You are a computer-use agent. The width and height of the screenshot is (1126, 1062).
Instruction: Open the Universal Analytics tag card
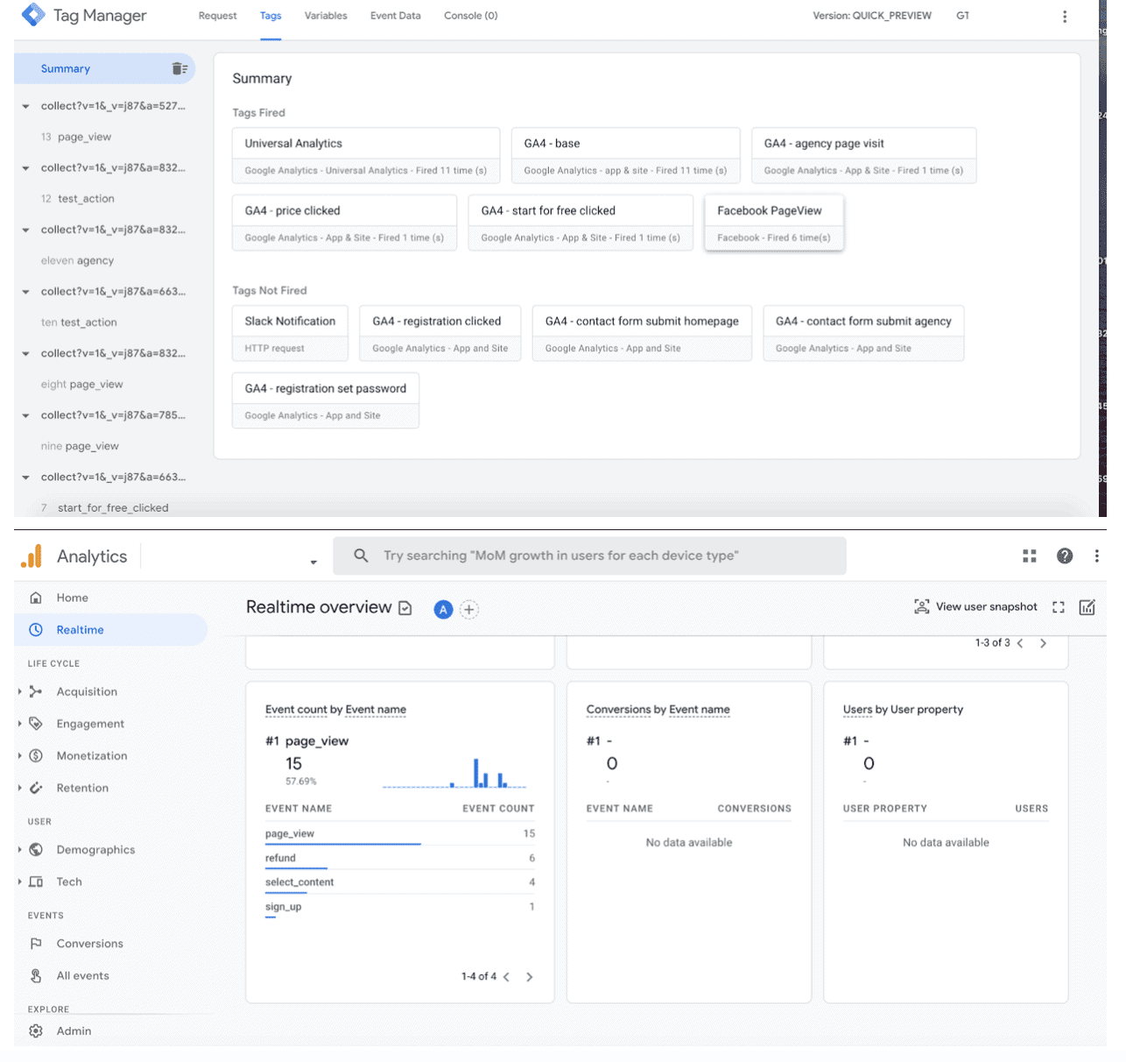coord(366,156)
